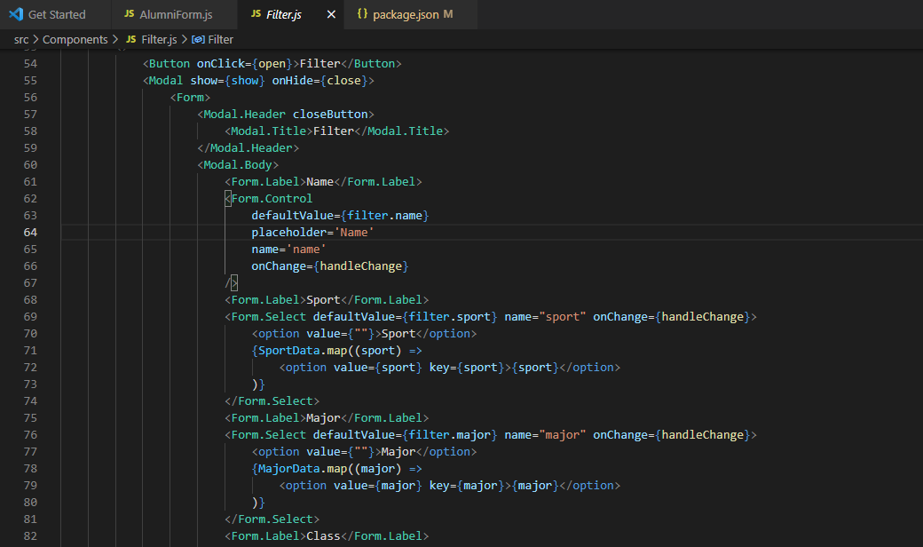
Task: Click the braces icon on package.json tab
Action: (x=363, y=13)
